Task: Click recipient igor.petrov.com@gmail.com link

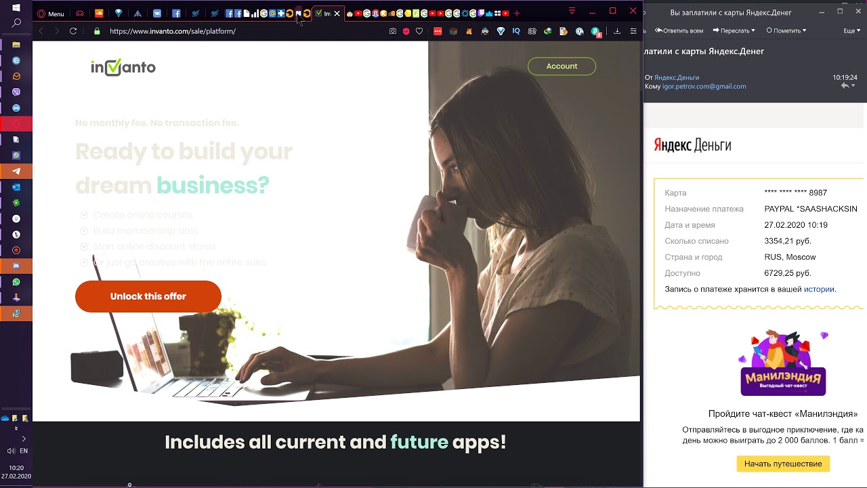Action: pos(704,87)
